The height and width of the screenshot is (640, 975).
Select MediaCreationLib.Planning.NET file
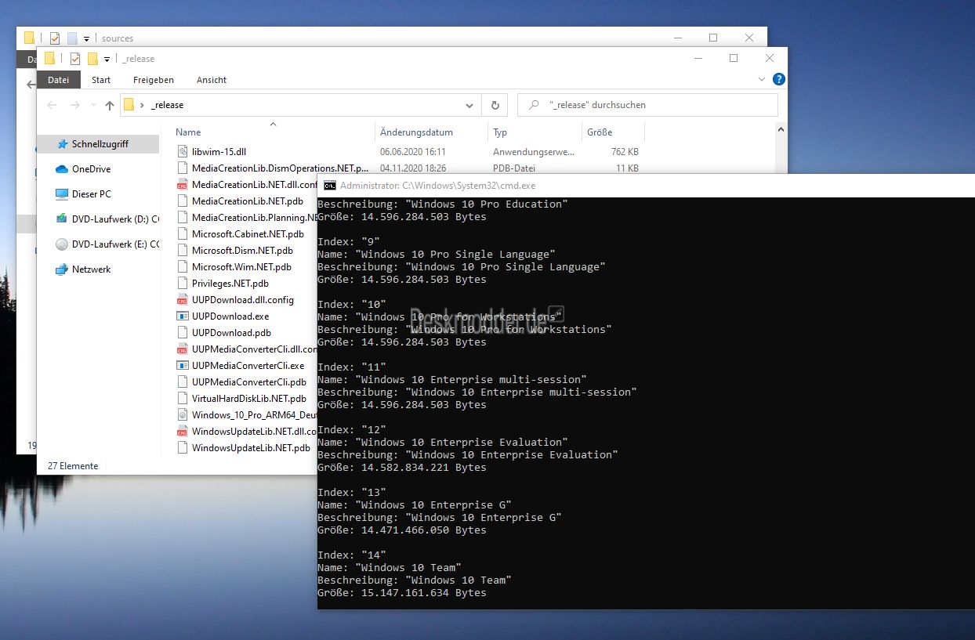(254, 218)
